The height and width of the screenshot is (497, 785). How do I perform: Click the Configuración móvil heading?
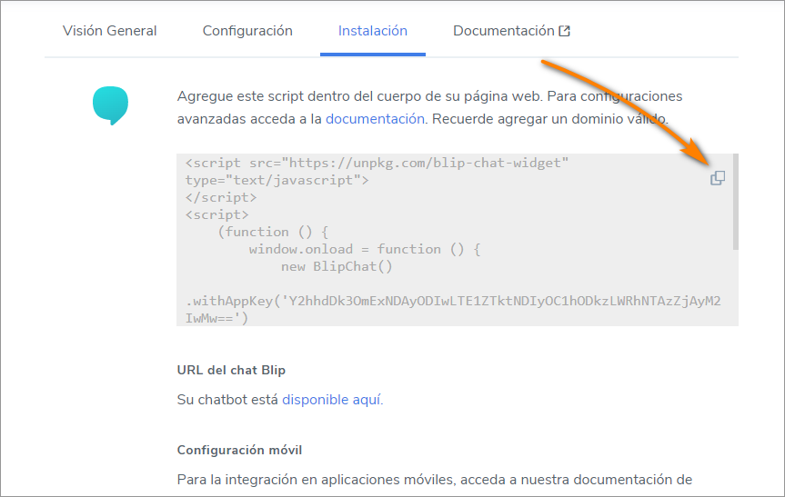(x=239, y=450)
